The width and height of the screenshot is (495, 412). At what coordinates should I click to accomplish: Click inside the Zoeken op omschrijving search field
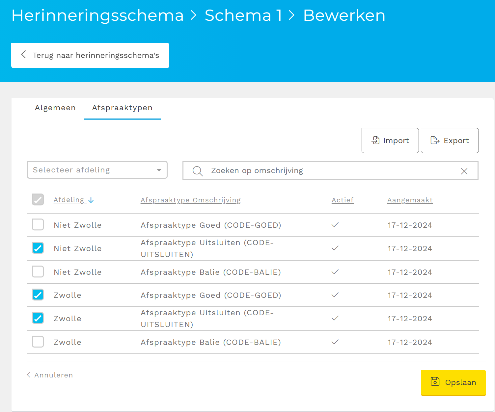(296, 170)
